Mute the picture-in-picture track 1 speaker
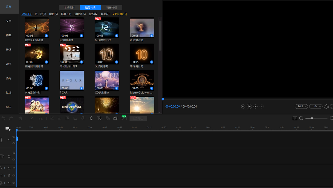Screen dimensions: 333x188 point(14,159)
